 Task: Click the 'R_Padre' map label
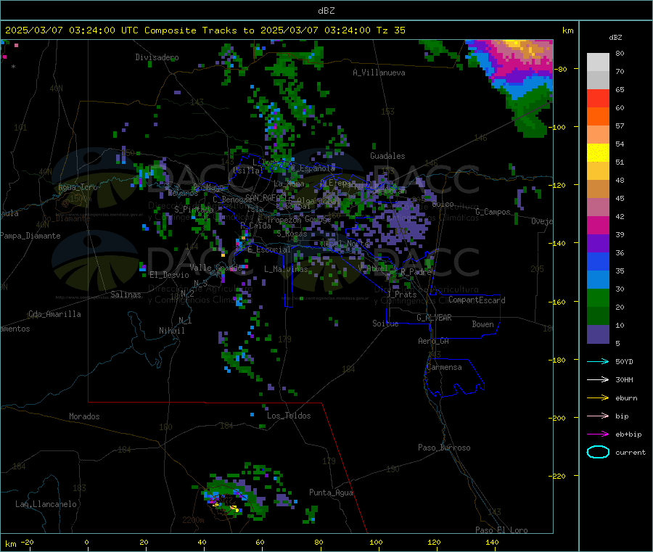[416, 272]
